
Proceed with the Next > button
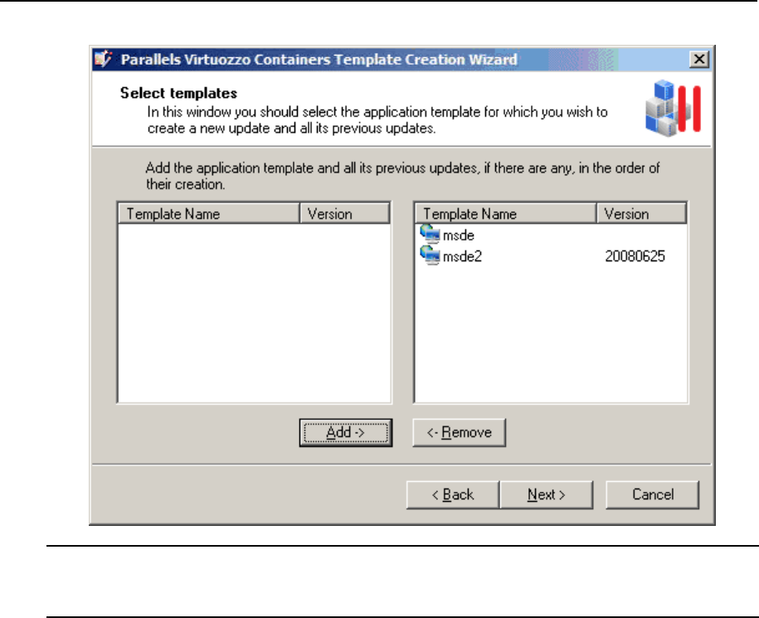pos(547,494)
